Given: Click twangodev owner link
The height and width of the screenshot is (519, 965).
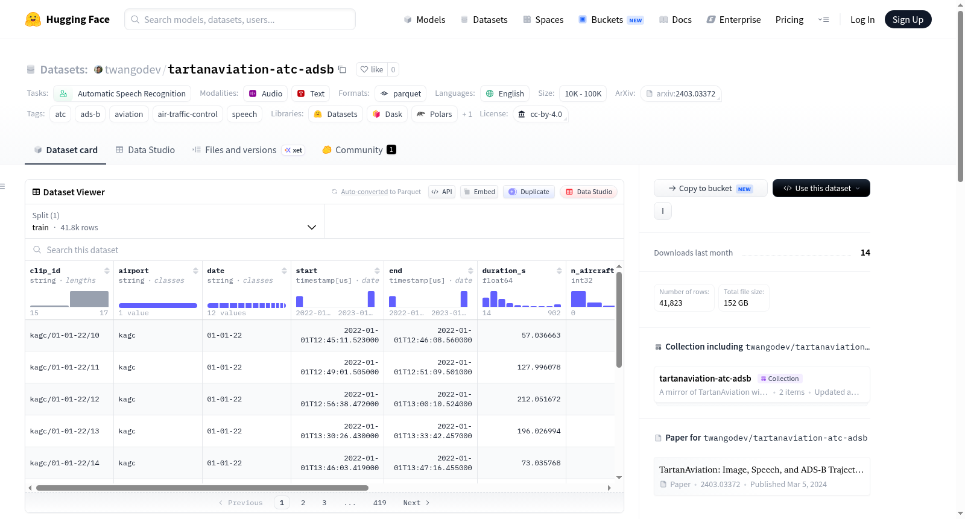Looking at the screenshot, I should [x=133, y=69].
